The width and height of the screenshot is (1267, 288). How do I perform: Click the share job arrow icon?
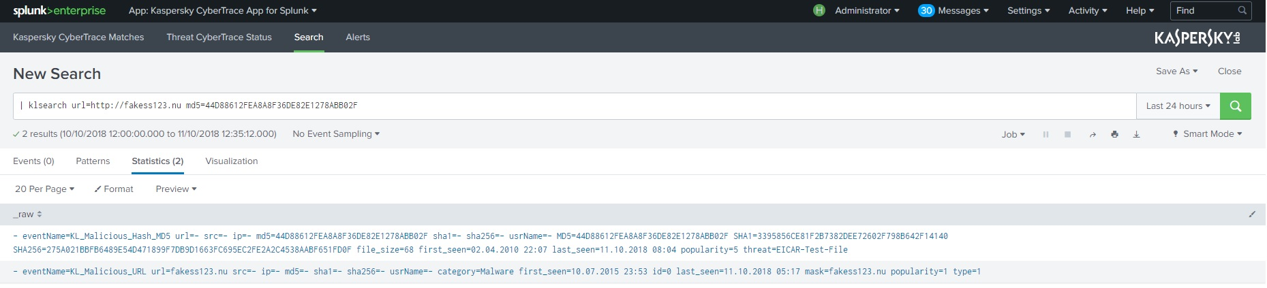pyautogui.click(x=1093, y=135)
